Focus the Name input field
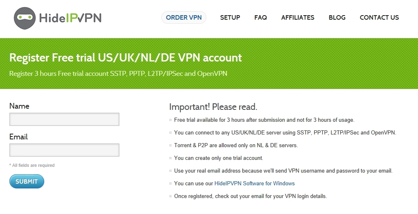 coord(64,119)
